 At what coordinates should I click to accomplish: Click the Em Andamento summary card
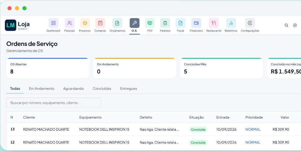click(135, 68)
